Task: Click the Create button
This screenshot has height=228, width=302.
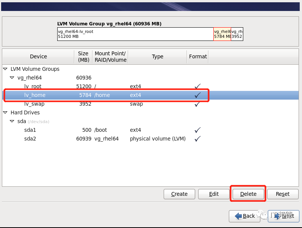Action: pyautogui.click(x=179, y=194)
